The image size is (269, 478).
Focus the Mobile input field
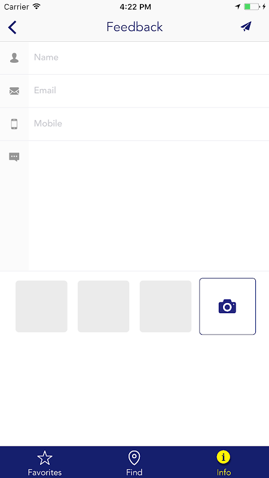[148, 124]
